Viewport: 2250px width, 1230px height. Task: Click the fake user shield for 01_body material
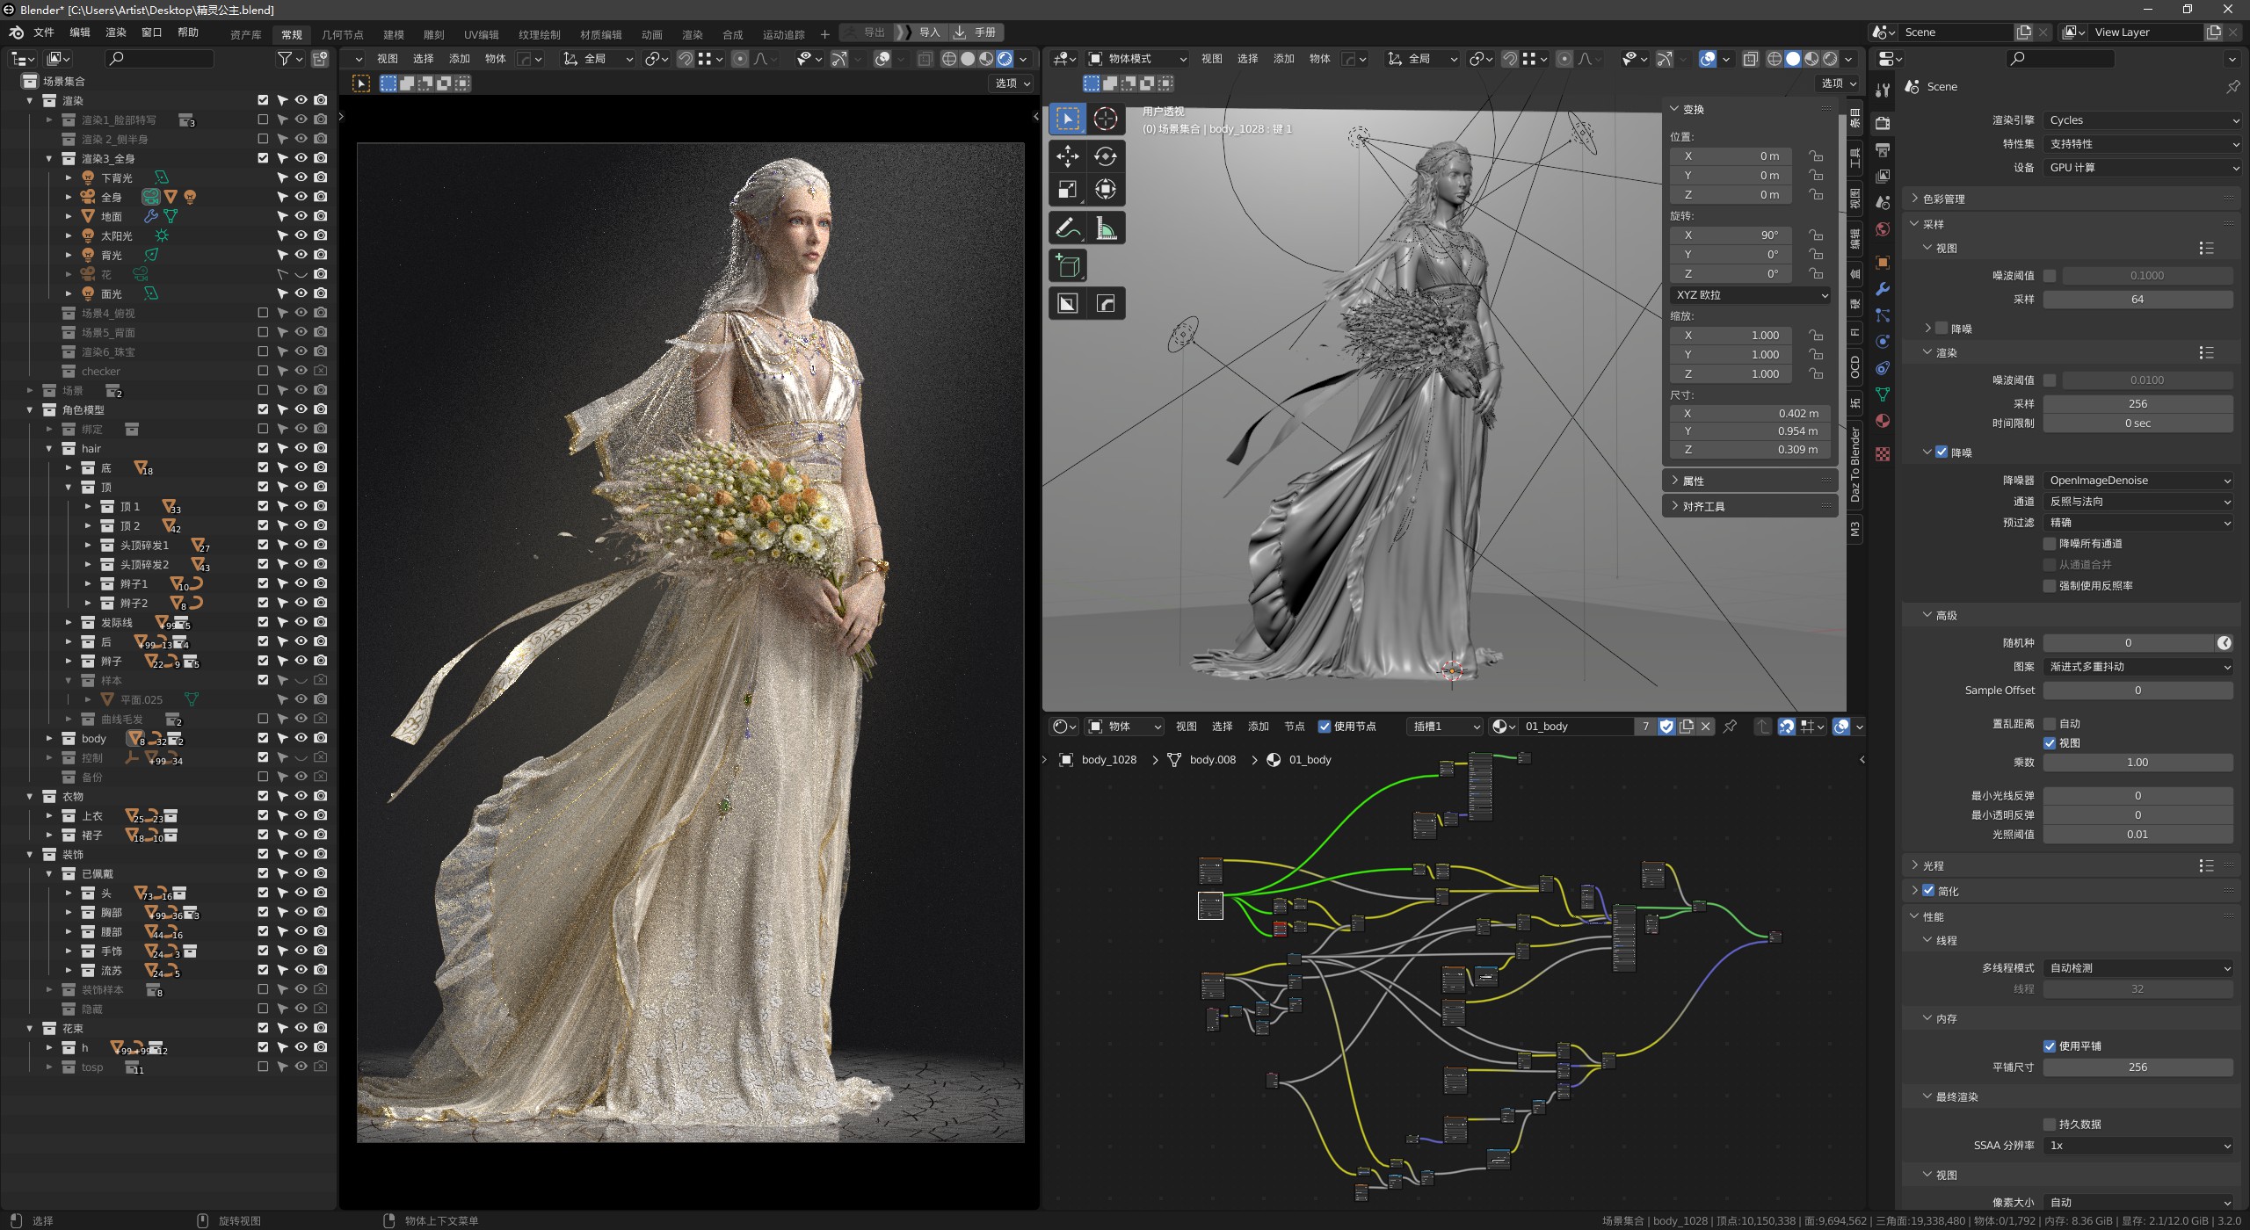point(1666,727)
